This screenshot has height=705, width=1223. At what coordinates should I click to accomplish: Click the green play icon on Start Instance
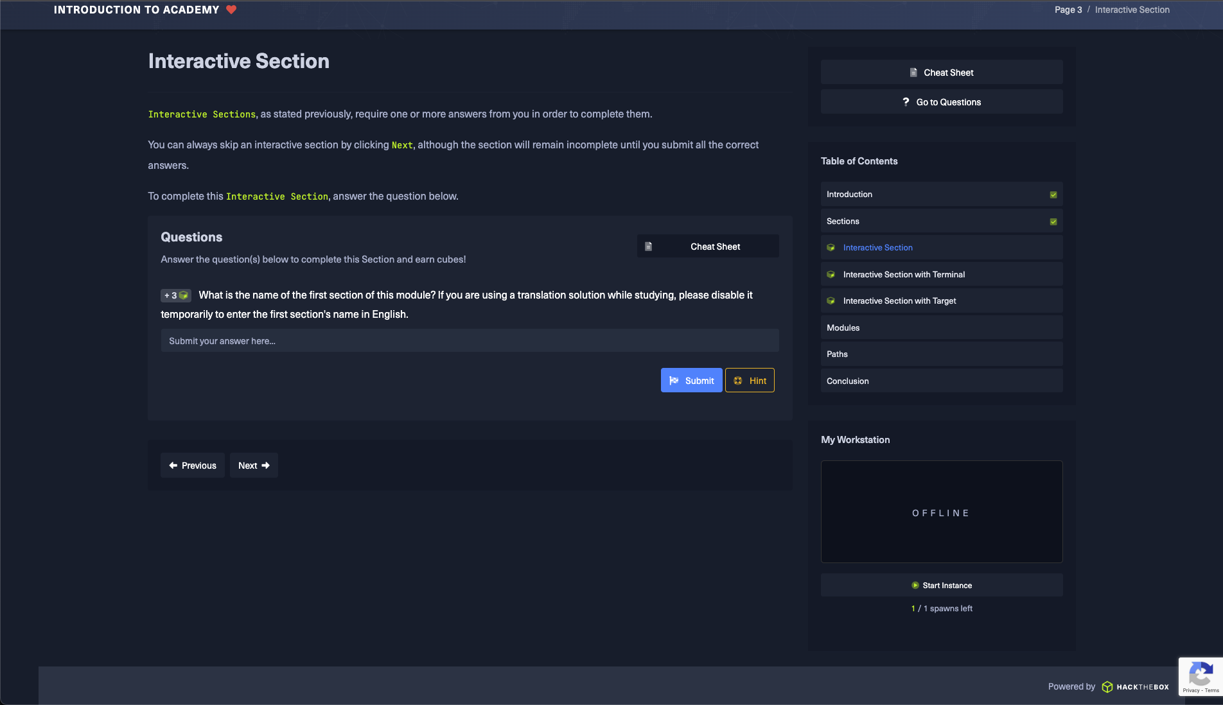tap(915, 586)
